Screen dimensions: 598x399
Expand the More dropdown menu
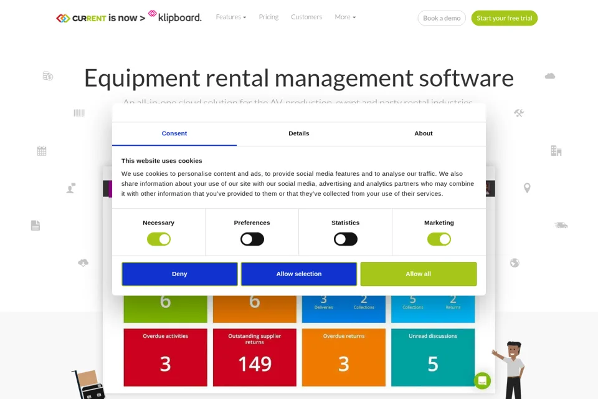pos(345,17)
